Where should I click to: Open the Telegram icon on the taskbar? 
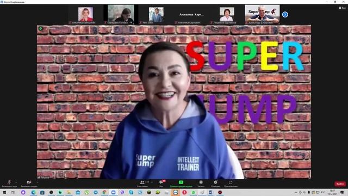point(96,192)
